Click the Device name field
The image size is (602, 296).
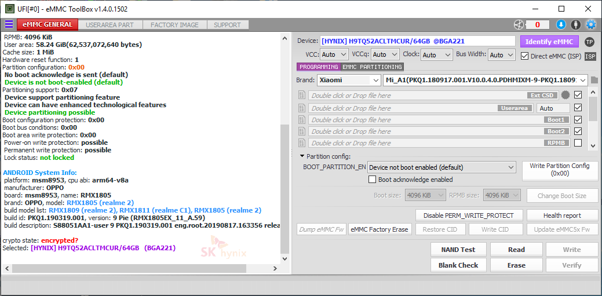click(418, 41)
